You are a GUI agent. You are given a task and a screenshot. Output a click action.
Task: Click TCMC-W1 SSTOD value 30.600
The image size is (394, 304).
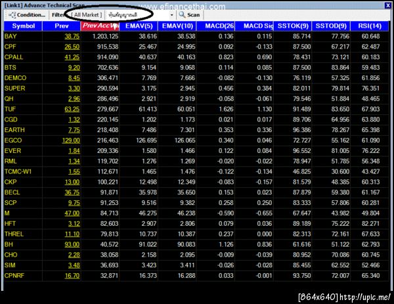point(340,172)
